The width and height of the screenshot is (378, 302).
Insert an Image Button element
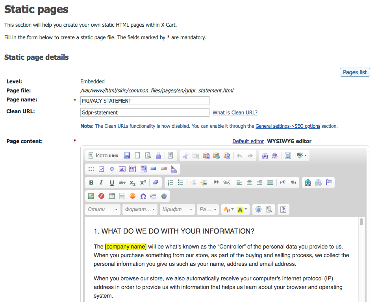tap(164, 169)
